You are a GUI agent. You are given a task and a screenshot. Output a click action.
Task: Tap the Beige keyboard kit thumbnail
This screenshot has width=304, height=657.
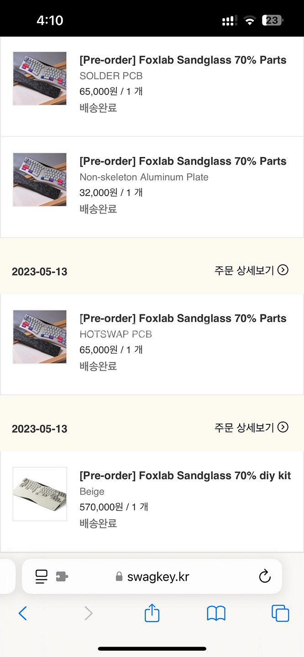click(x=40, y=494)
